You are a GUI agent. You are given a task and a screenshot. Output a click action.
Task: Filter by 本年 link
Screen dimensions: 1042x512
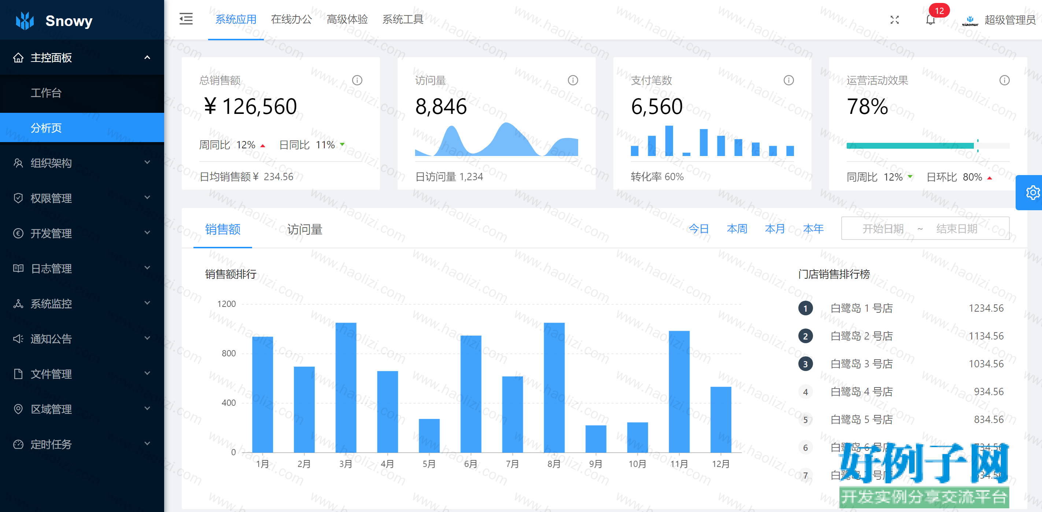pos(813,229)
